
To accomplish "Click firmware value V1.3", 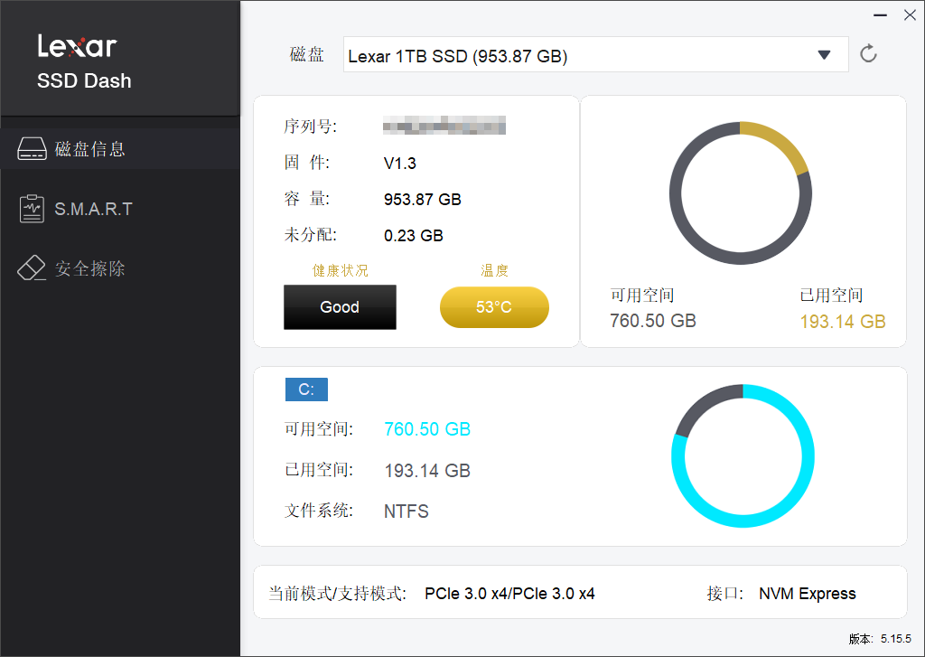I will click(x=400, y=164).
